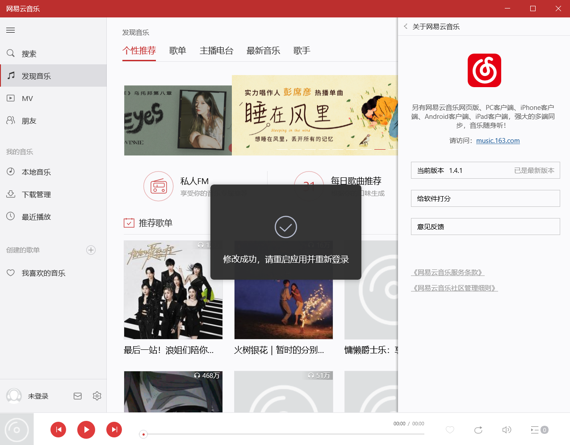570x445 pixels.
Task: Click the 未登录 user avatar
Action: tap(14, 396)
